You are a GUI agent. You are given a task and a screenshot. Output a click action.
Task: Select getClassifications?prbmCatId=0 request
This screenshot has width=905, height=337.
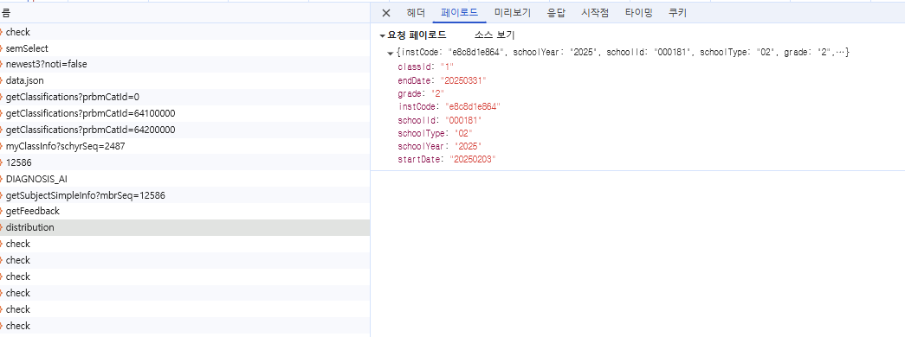click(184, 98)
